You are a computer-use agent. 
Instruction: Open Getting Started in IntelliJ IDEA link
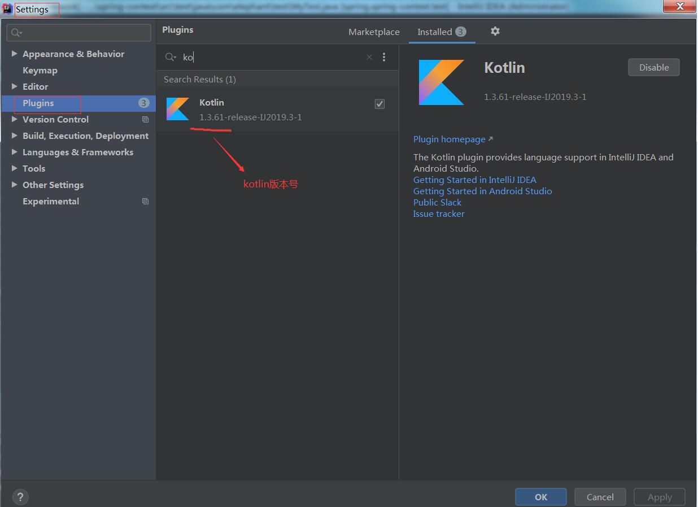pos(475,180)
